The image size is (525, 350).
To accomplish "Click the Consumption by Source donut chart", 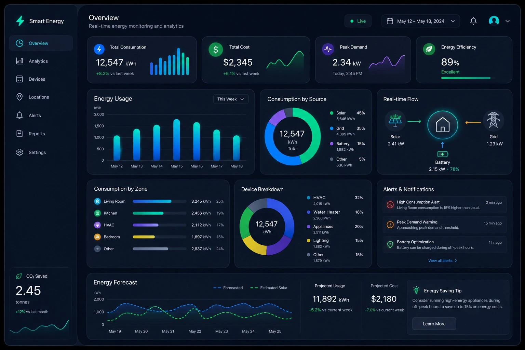I will [x=293, y=136].
